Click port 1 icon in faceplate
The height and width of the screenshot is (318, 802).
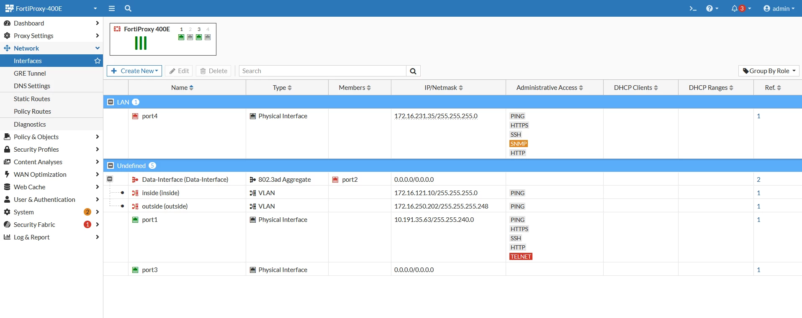pos(181,37)
